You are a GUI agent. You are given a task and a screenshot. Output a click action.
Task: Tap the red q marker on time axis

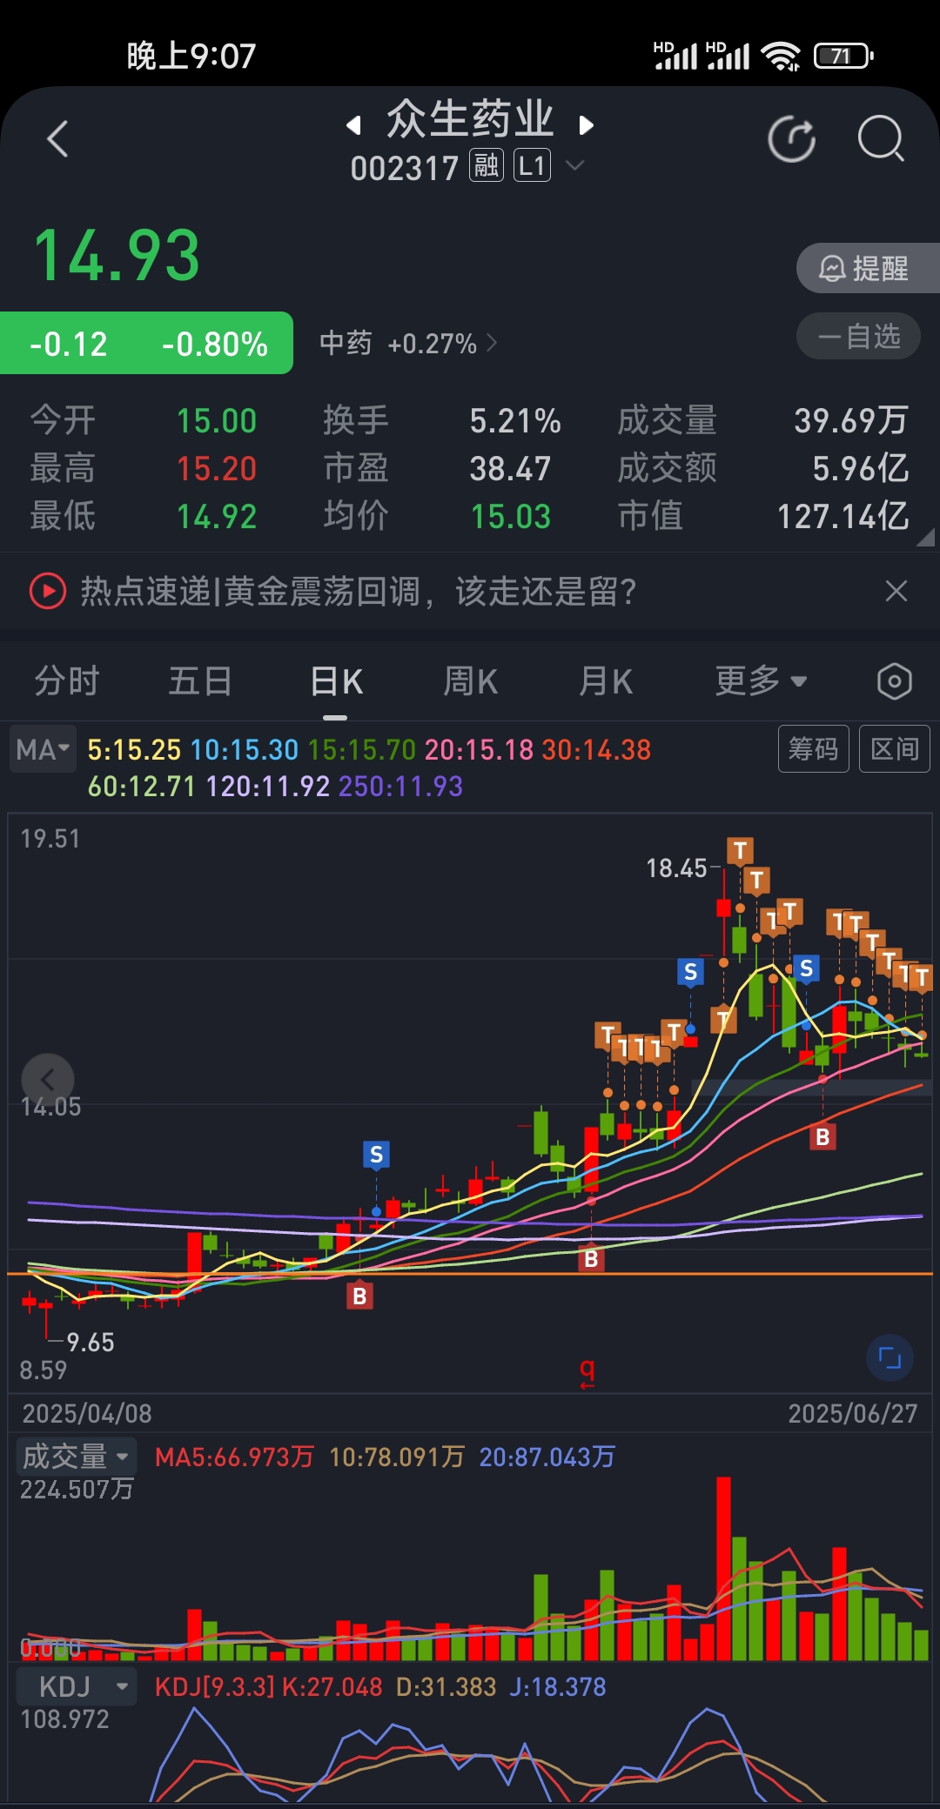[587, 1372]
